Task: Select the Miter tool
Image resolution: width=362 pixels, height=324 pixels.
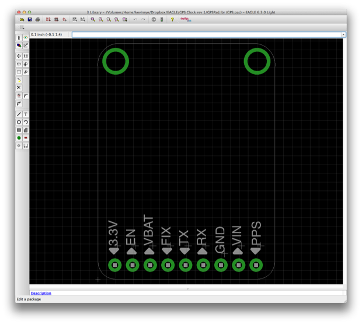Action: (26, 96)
